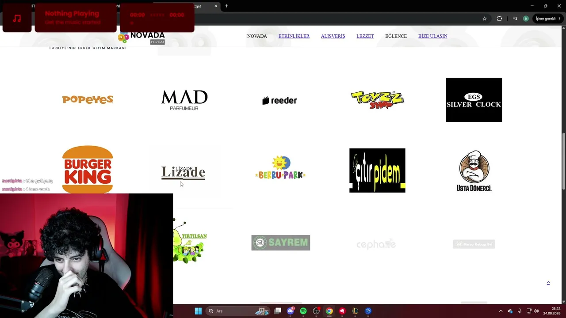
Task: Click the OneDrive cloud tray icon
Action: pyautogui.click(x=510, y=311)
